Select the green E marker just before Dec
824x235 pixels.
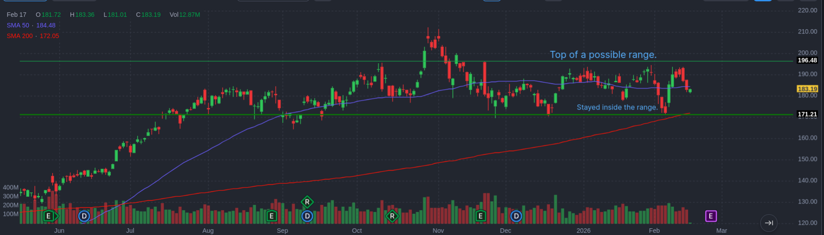click(x=481, y=216)
